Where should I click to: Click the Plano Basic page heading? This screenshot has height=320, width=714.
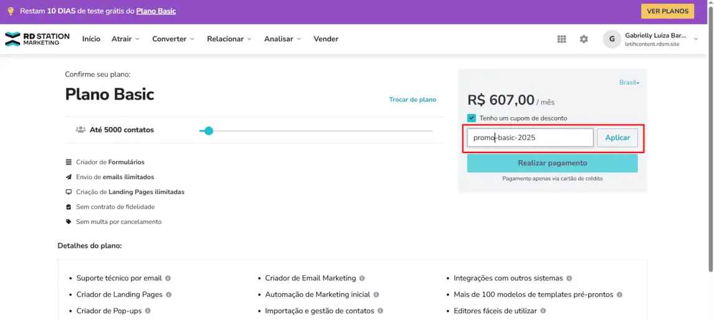pyautogui.click(x=110, y=94)
